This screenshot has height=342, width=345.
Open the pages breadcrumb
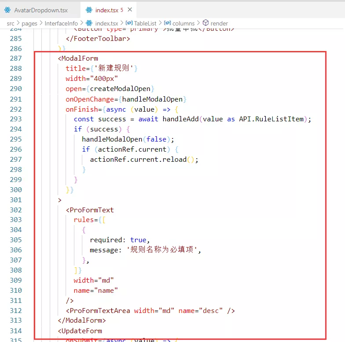[29, 23]
